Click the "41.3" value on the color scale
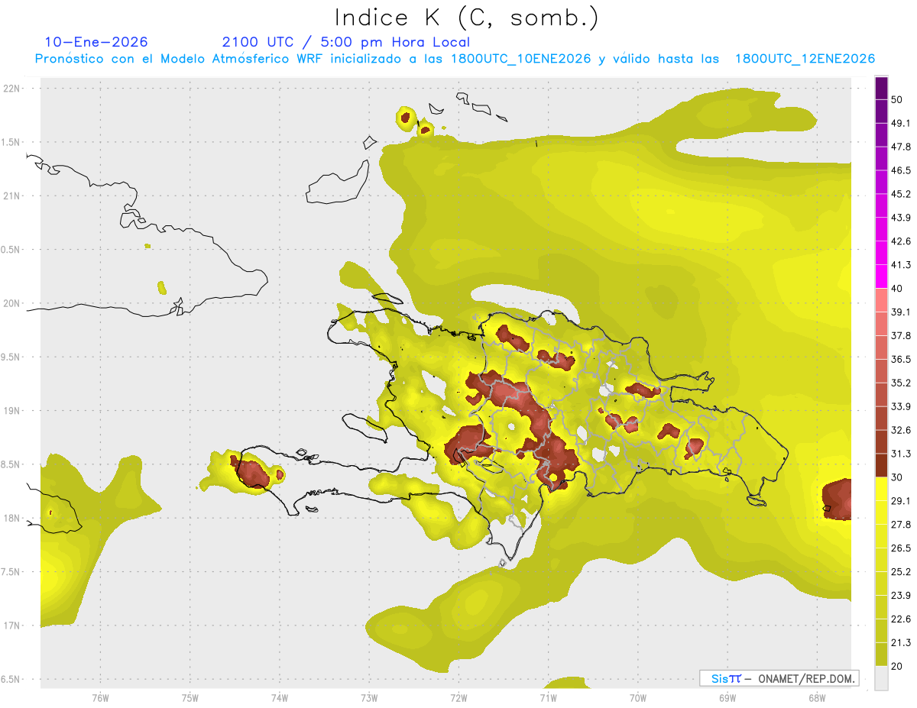The image size is (917, 708). tap(901, 265)
